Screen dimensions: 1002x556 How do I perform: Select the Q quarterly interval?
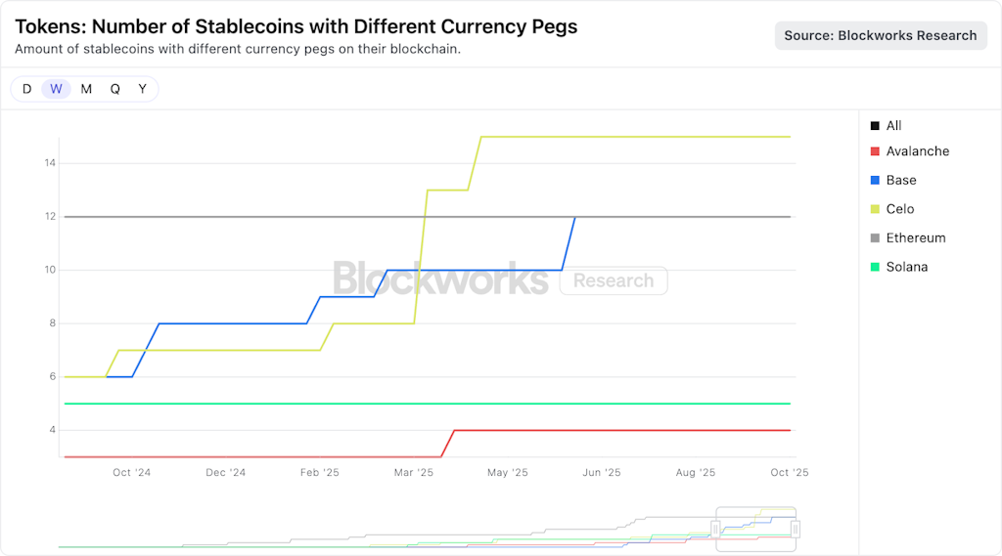114,89
